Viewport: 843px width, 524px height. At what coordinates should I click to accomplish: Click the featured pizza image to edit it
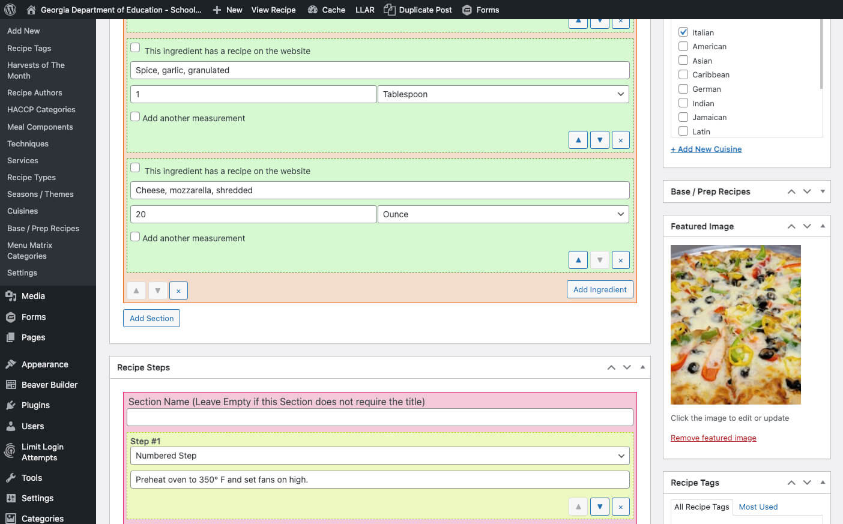point(735,324)
